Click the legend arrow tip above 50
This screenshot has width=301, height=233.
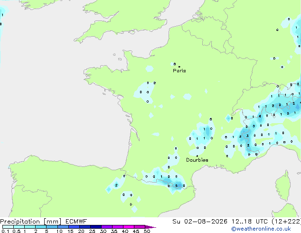coord(150,227)
